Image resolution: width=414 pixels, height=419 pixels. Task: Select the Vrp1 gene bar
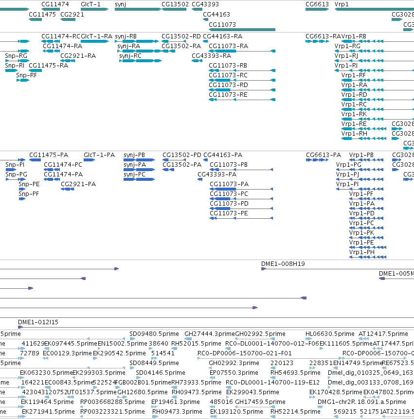point(374,9)
